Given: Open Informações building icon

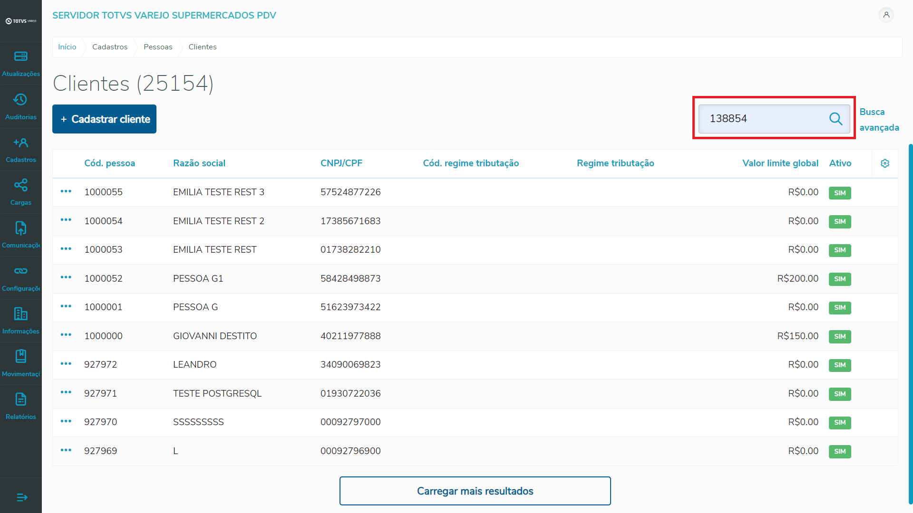Looking at the screenshot, I should tap(20, 314).
